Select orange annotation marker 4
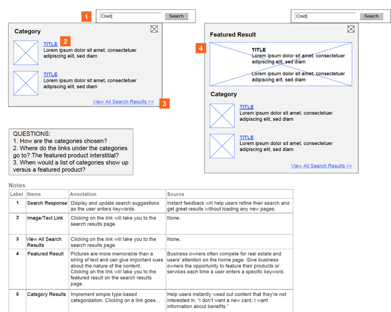The image size is (391, 312). point(201,48)
